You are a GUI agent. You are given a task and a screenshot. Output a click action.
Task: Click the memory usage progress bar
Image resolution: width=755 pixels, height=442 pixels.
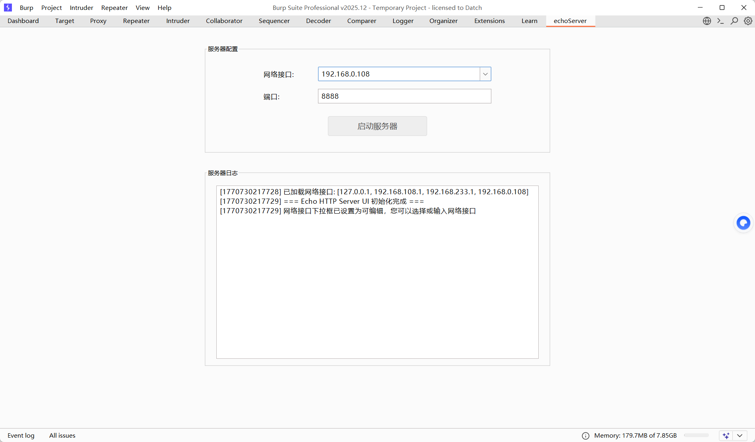696,435
